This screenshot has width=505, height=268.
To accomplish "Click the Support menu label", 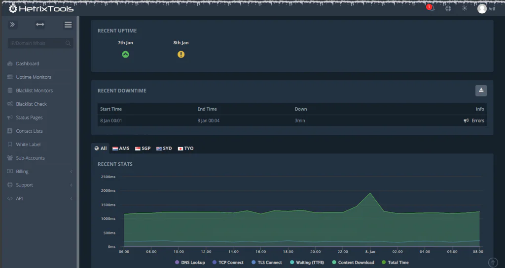I will point(25,185).
